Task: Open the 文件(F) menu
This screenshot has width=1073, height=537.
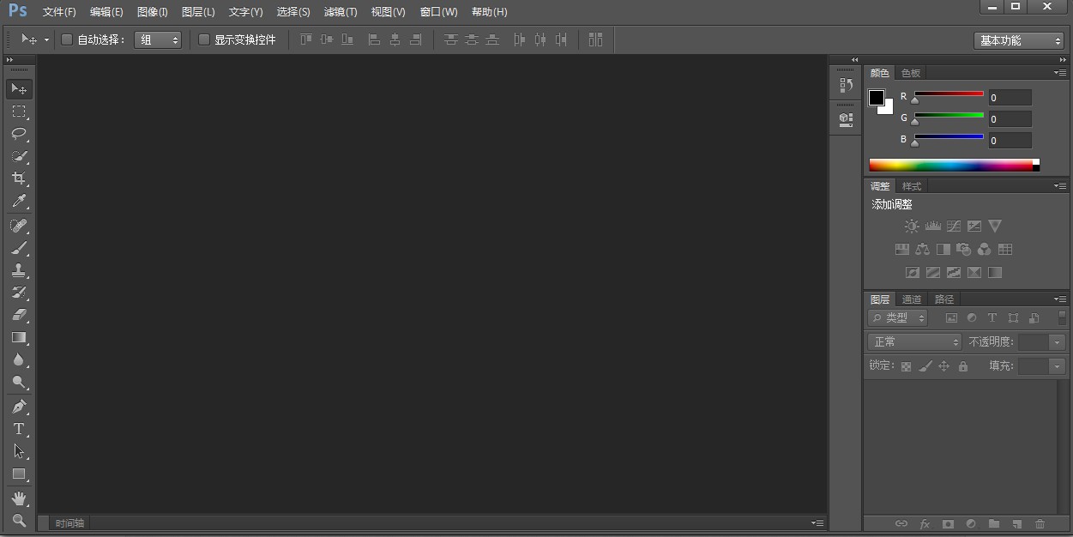Action: point(59,12)
